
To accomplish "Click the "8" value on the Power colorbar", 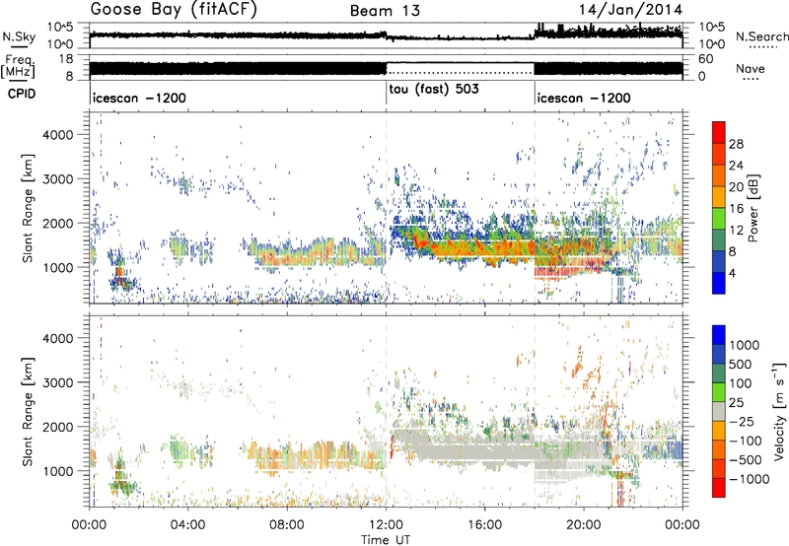I will (x=732, y=252).
